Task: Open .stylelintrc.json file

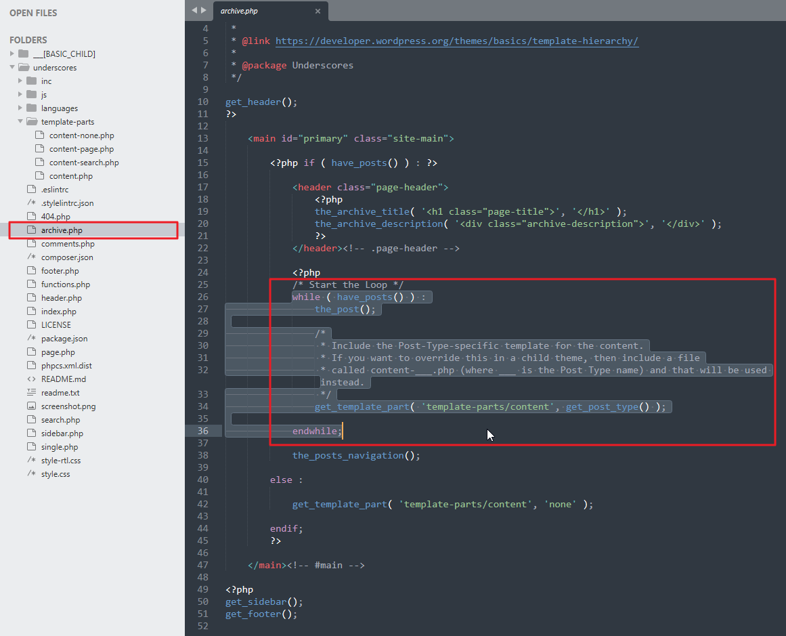Action: [x=68, y=203]
